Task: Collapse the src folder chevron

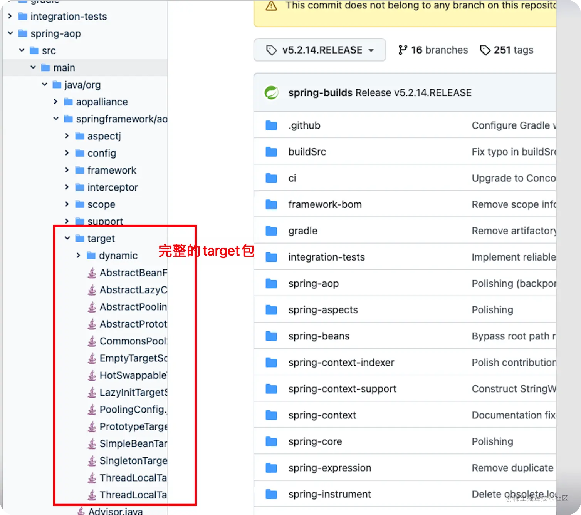Action: tap(22, 50)
